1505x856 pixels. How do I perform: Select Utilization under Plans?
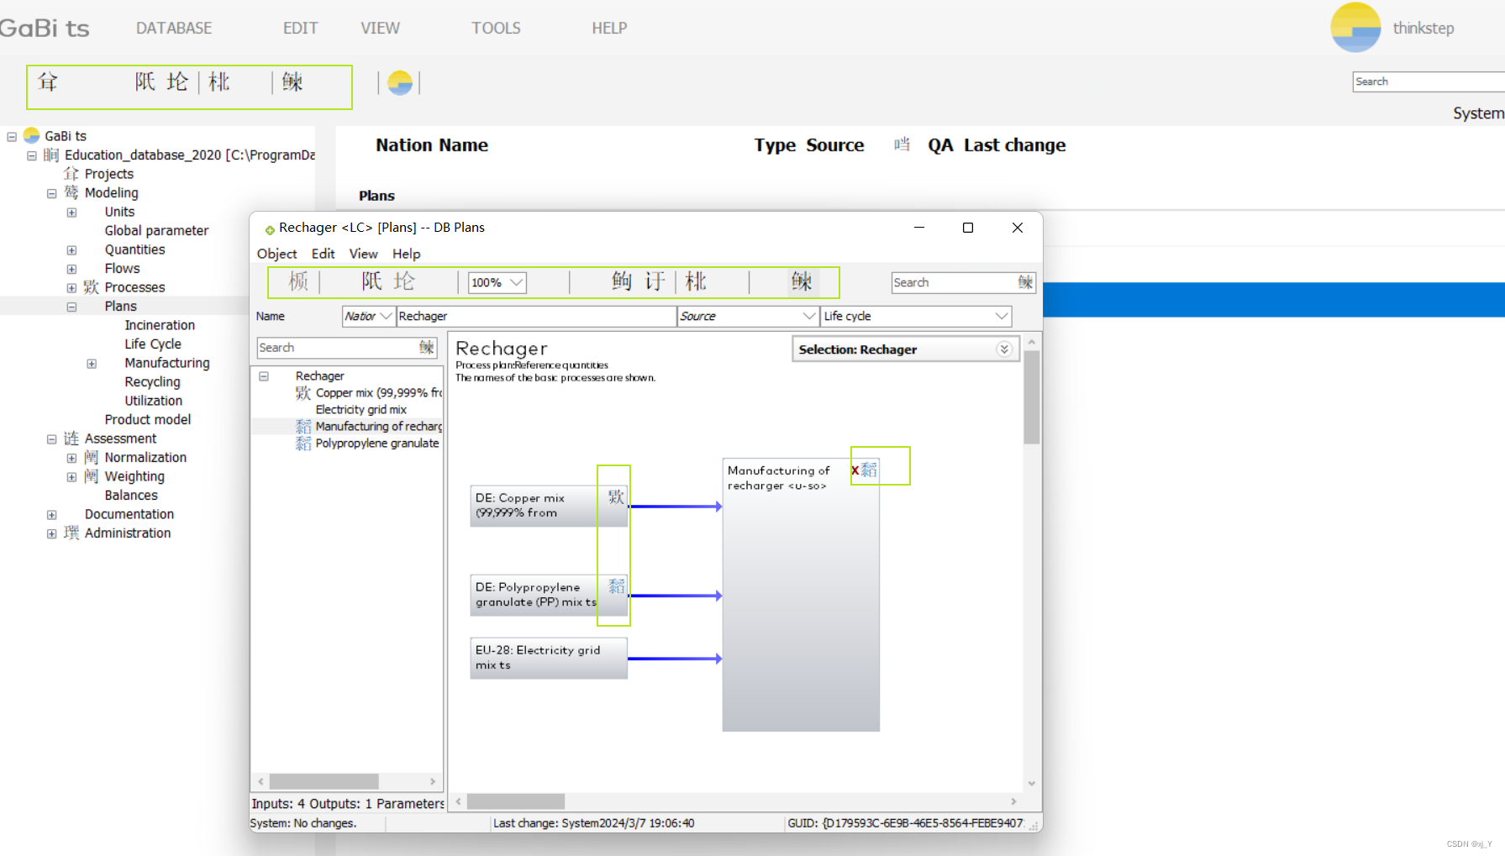pos(153,401)
